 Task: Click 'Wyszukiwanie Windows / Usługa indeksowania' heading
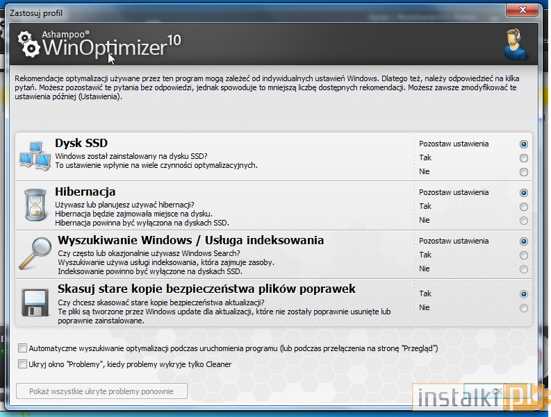click(x=191, y=240)
